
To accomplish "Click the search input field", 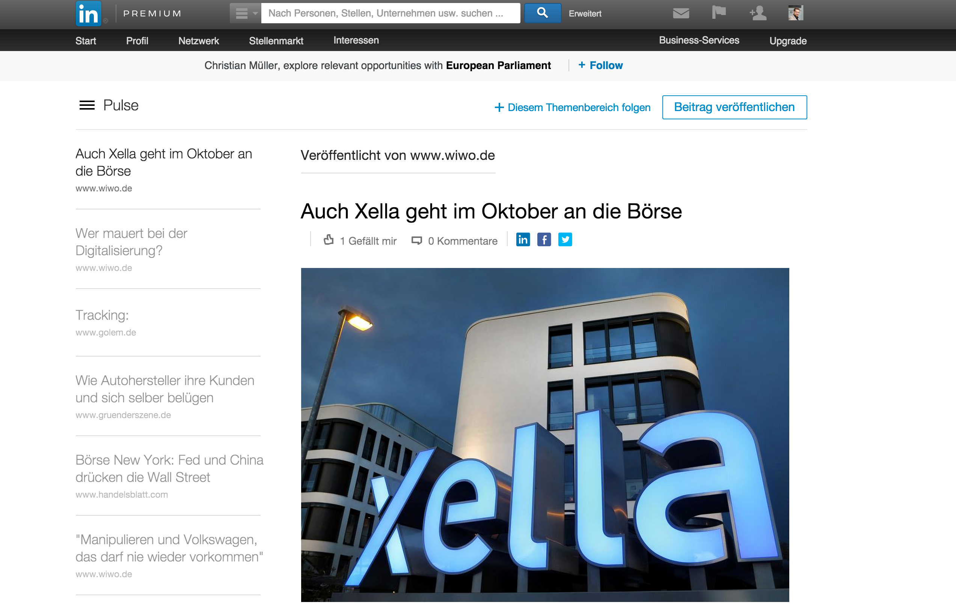I will pyautogui.click(x=391, y=13).
